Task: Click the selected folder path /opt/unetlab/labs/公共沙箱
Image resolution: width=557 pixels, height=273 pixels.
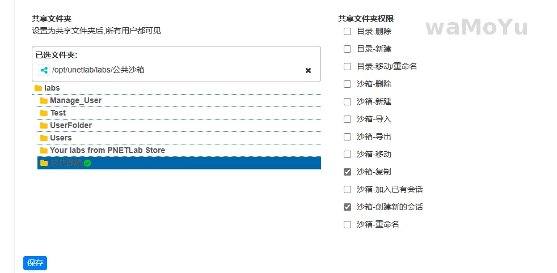Action: (x=98, y=70)
